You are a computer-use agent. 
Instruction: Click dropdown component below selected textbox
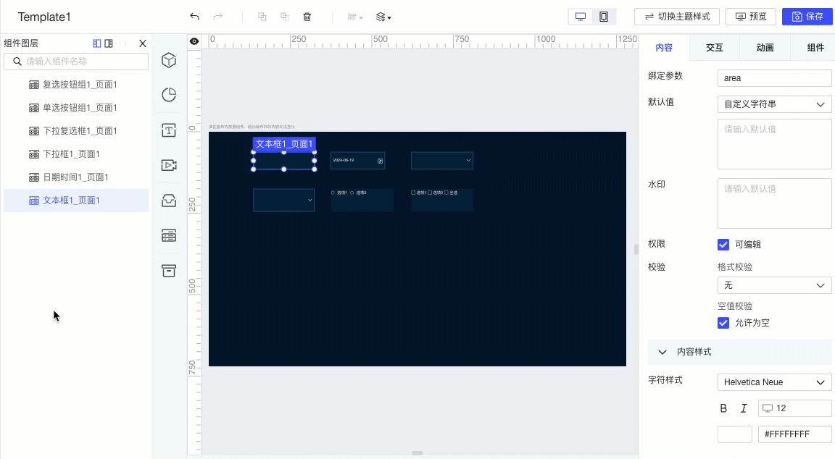point(284,201)
